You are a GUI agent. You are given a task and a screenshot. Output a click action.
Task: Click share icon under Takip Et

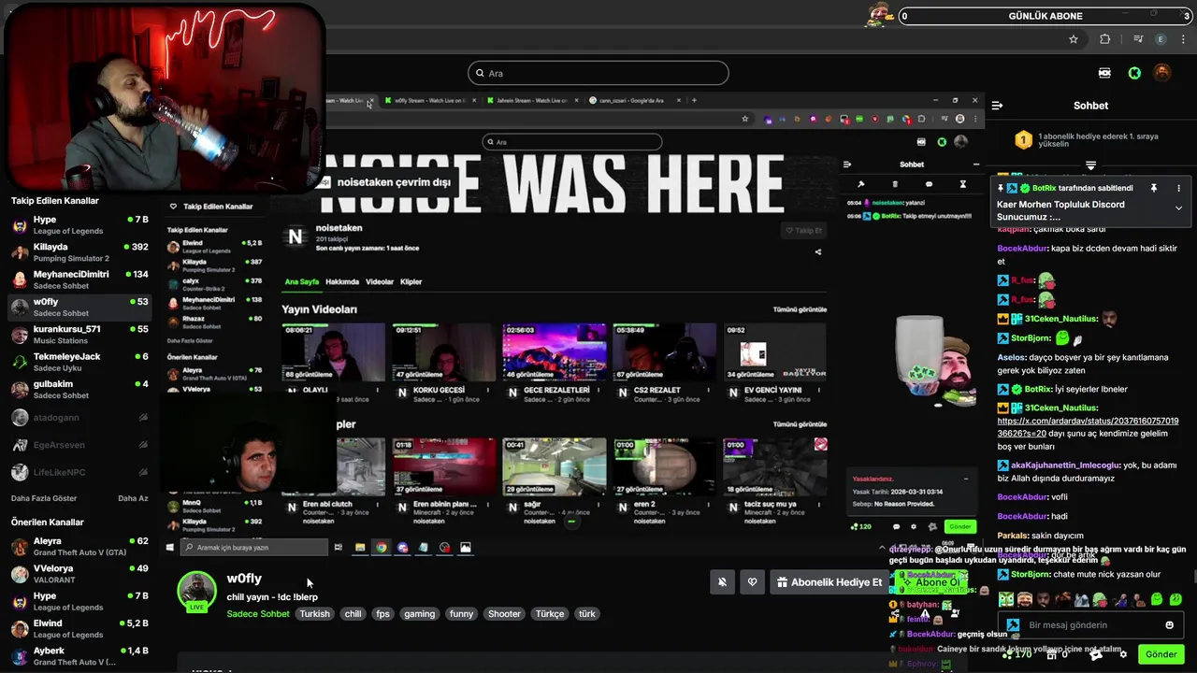point(818,251)
